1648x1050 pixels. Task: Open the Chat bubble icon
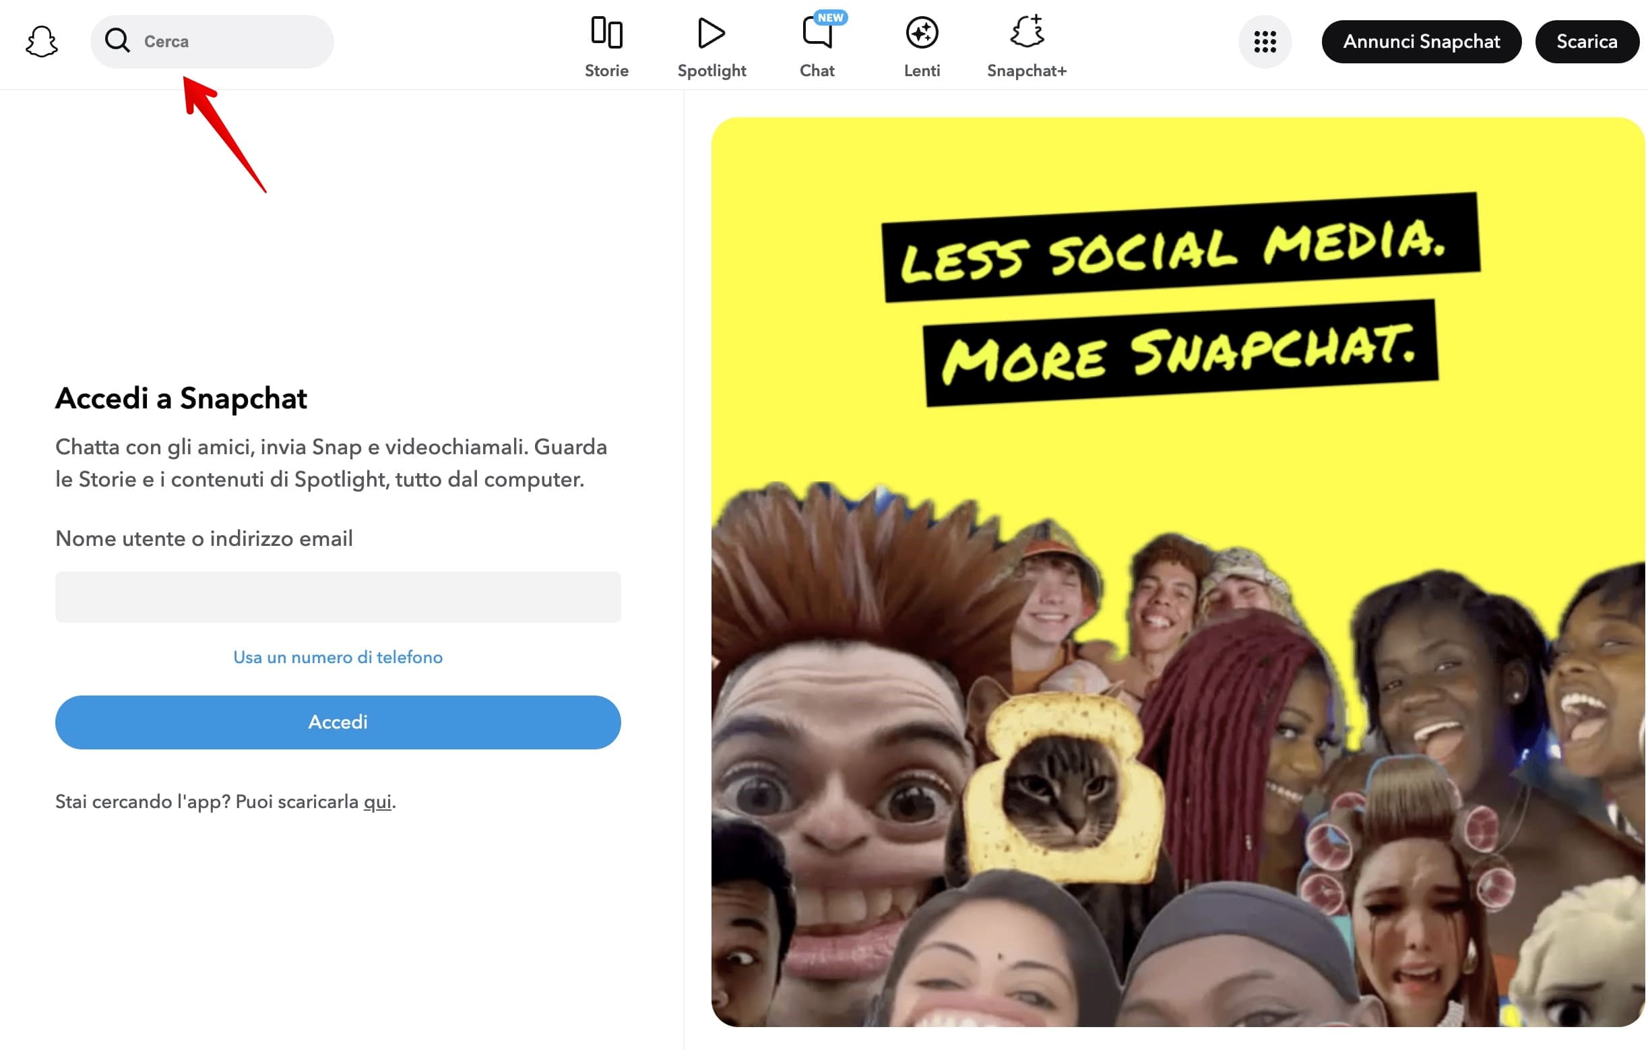point(817,32)
